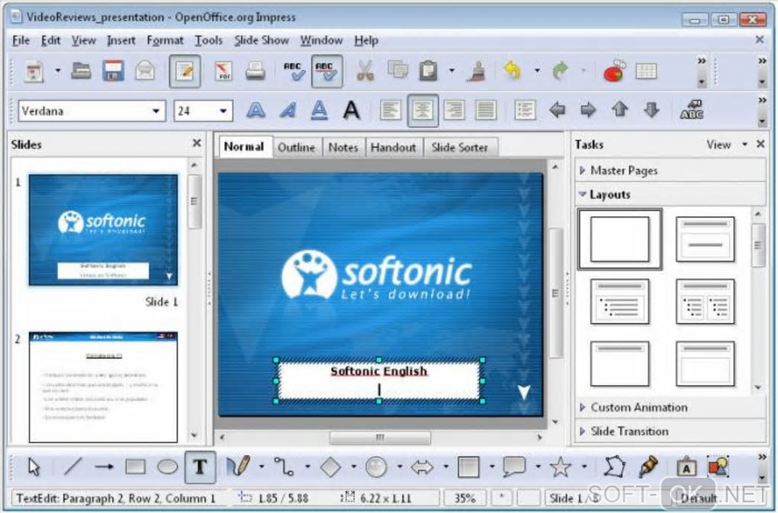This screenshot has width=778, height=513.
Task: Open the Slide Show menu
Action: tap(262, 40)
